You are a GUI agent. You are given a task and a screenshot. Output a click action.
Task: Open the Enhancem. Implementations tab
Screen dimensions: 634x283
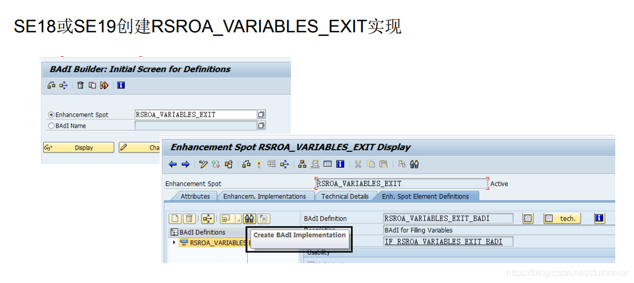(264, 196)
